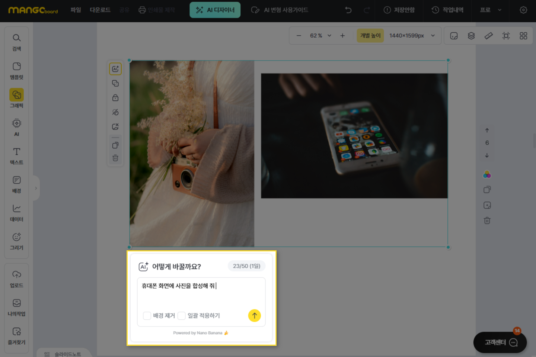Enable the 일괄 적용하기 checkbox
This screenshot has height=357, width=536.
tap(182, 316)
